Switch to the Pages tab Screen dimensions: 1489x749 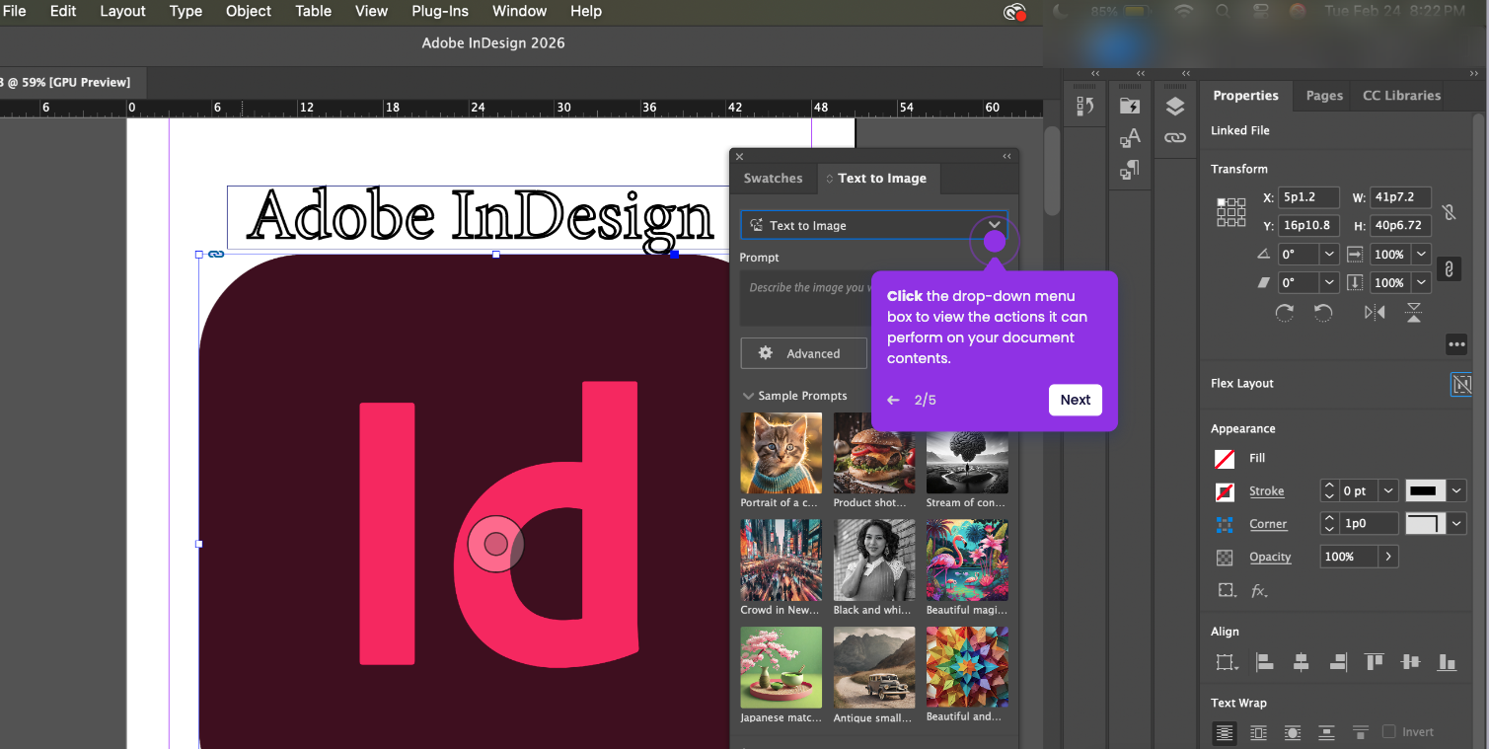coord(1324,96)
